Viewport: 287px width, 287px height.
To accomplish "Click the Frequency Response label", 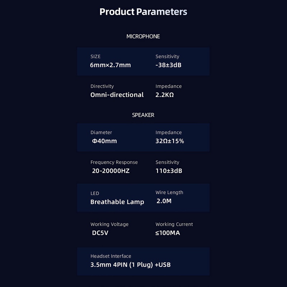I will coord(114,162).
